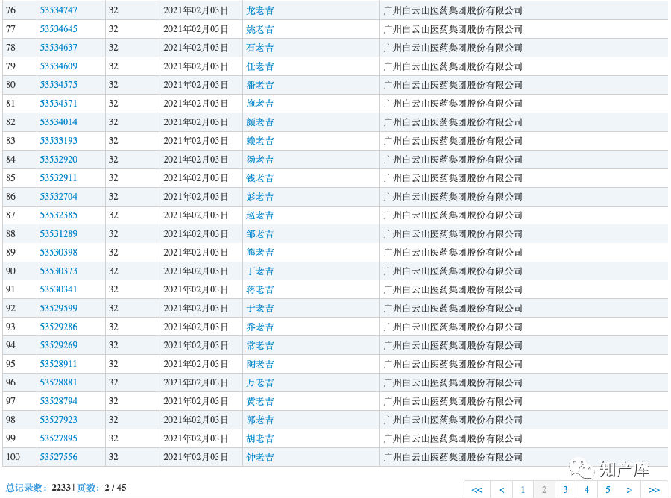Image resolution: width=671 pixels, height=498 pixels.
Task: Open registration number 53527556
Action: pyautogui.click(x=58, y=457)
